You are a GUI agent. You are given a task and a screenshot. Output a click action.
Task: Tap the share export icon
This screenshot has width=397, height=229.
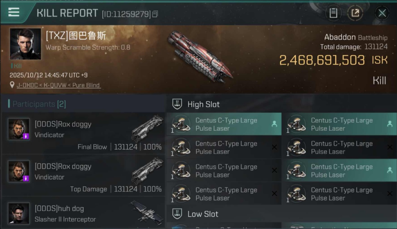pyautogui.click(x=355, y=13)
